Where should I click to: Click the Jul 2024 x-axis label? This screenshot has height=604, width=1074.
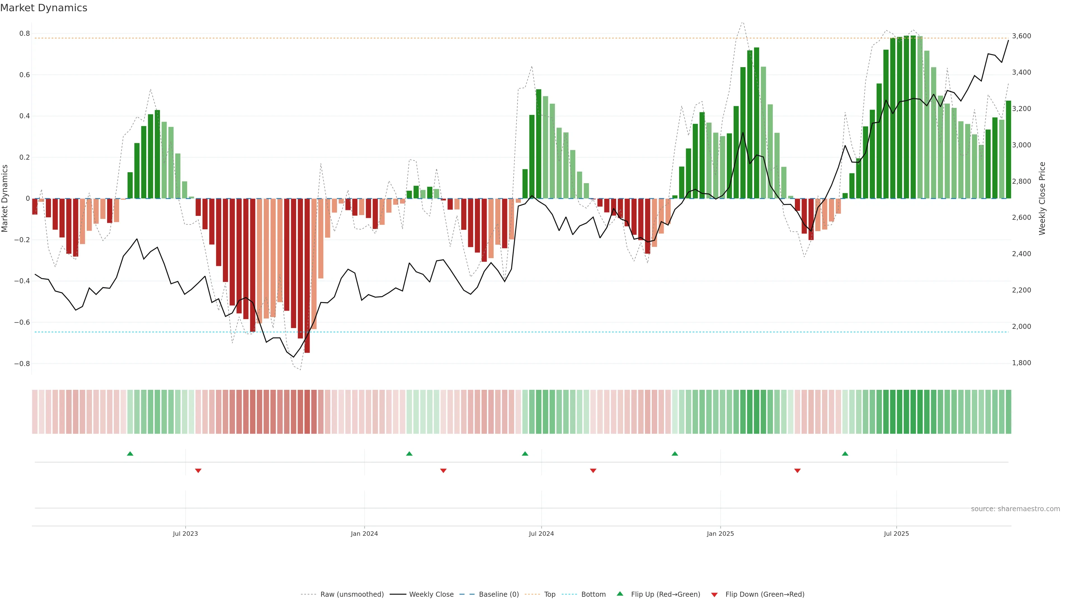541,534
